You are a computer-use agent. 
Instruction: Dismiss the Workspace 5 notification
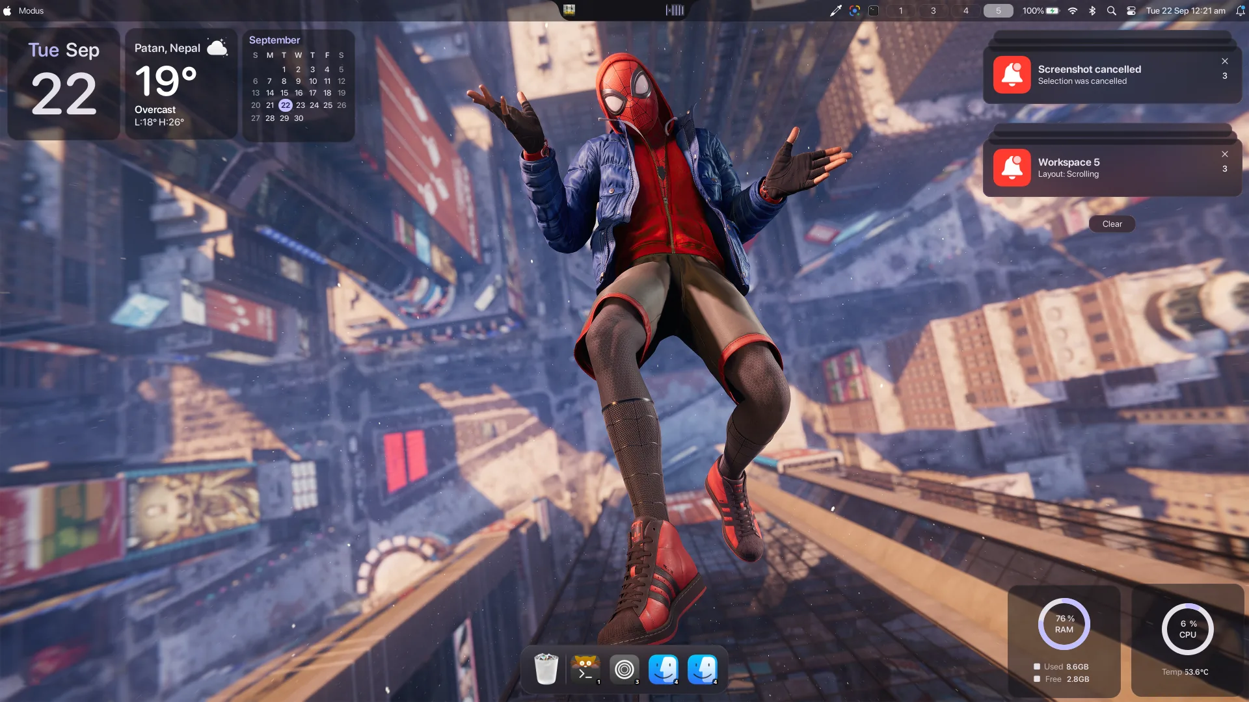pos(1225,154)
